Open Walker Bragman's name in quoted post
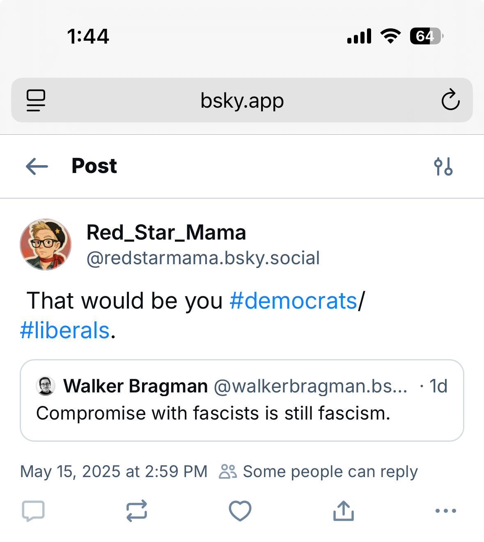 [135, 386]
